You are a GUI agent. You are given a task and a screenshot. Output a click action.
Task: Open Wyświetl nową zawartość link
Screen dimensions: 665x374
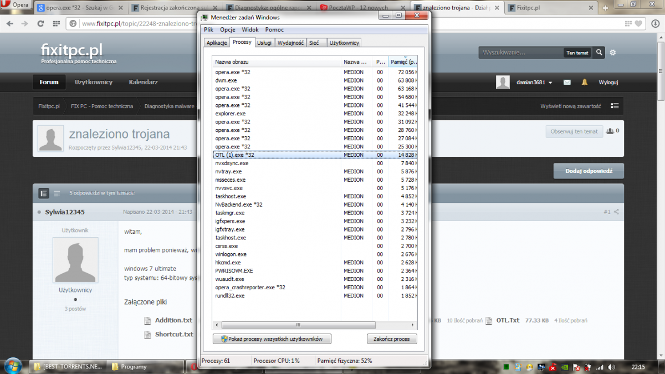pyautogui.click(x=571, y=106)
